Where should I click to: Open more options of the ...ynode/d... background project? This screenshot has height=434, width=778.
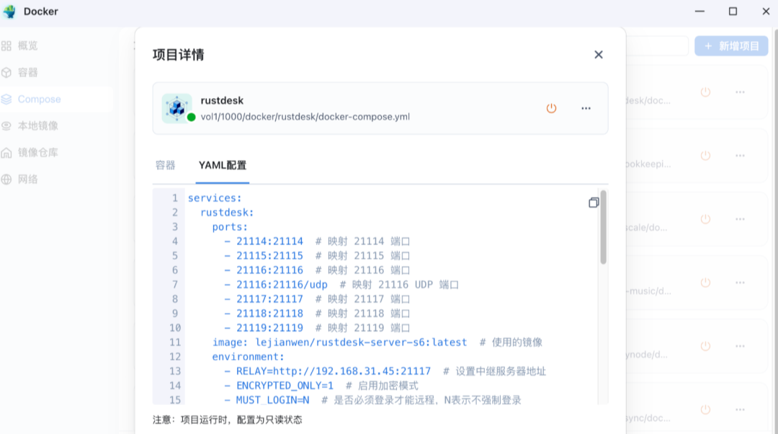740,346
